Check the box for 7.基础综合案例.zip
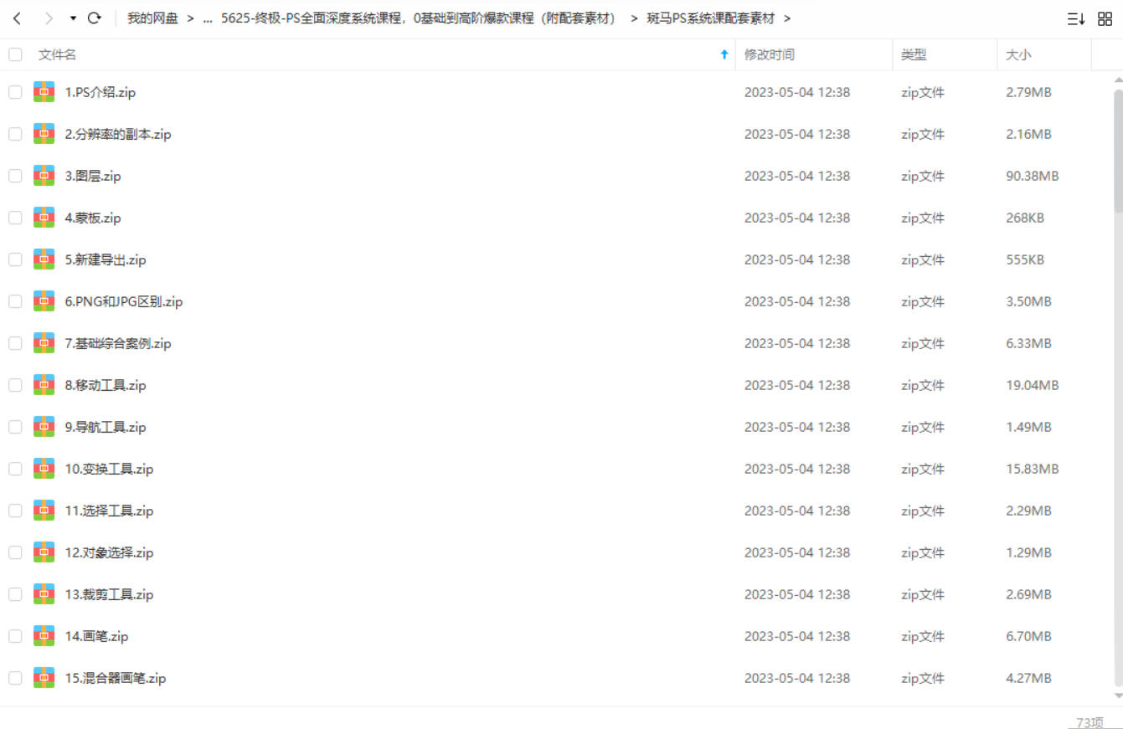The image size is (1123, 729). coord(15,343)
